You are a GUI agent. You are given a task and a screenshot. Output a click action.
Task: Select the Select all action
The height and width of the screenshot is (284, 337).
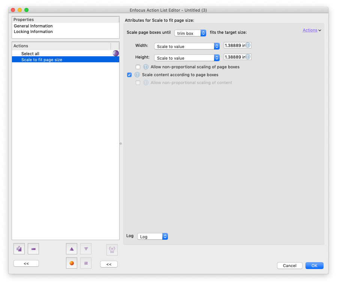[x=30, y=54]
